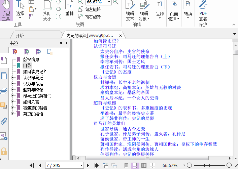238x169 pixels.
Task: Expand the 司马迁的英雄们 bookmark node
Action: coord(12,96)
